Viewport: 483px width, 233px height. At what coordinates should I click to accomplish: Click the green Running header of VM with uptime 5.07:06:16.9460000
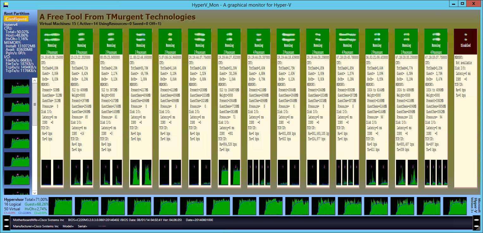tap(170, 42)
